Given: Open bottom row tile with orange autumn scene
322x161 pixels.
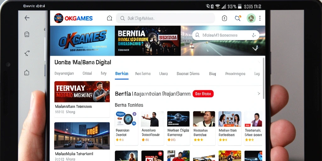Looking at the screenshot, I should [230, 156].
